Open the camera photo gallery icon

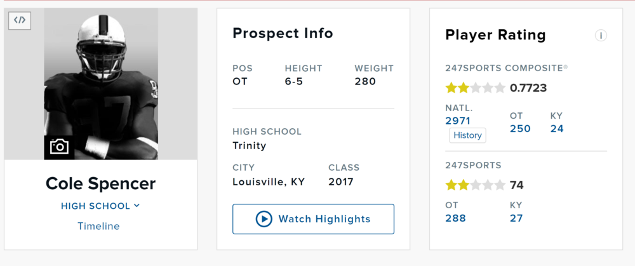(59, 147)
